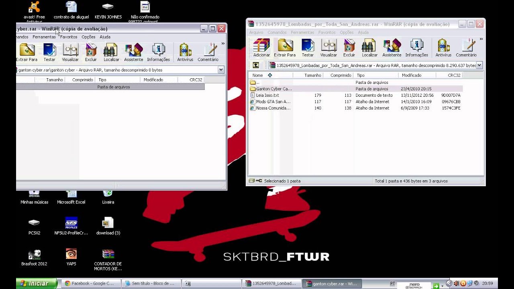Open Ajuda menu in ganton cyber window
This screenshot has height=289, width=514.
105,37
